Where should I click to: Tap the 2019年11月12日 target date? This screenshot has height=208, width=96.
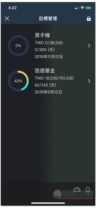click(49, 57)
